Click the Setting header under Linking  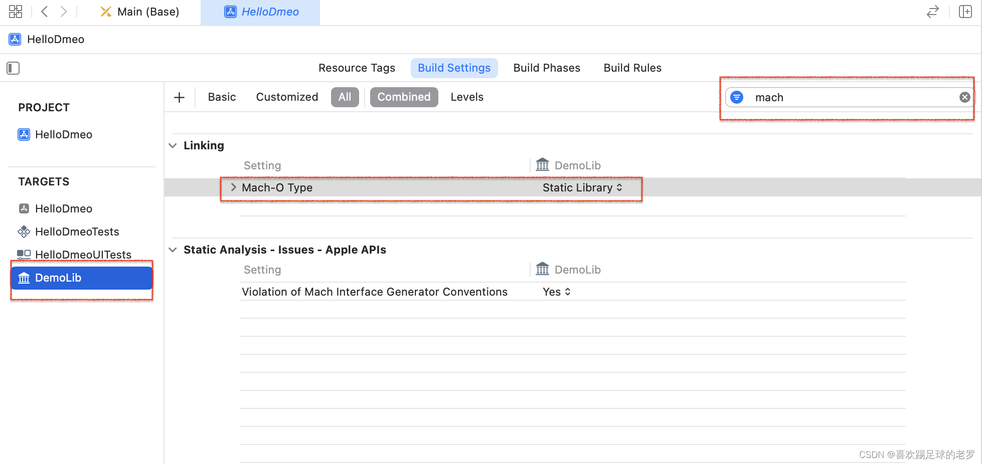pyautogui.click(x=262, y=165)
